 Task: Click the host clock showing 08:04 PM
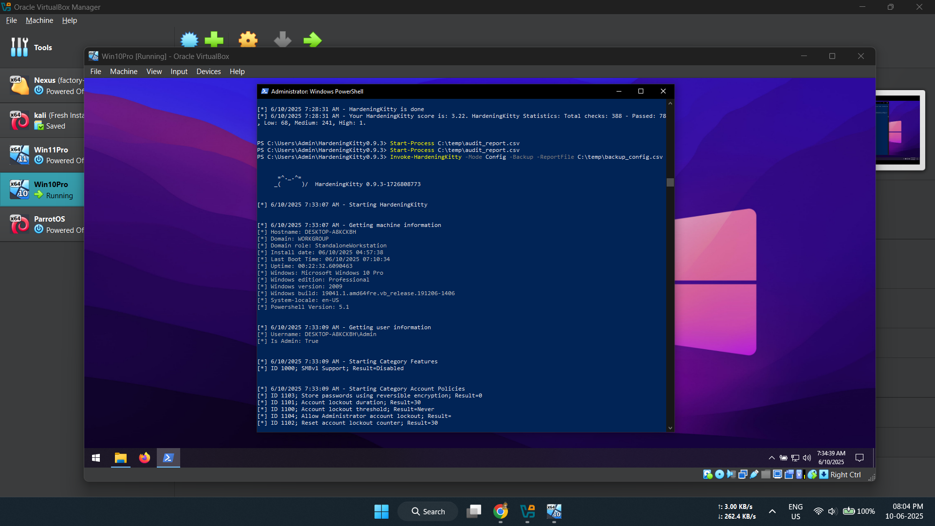[904, 511]
